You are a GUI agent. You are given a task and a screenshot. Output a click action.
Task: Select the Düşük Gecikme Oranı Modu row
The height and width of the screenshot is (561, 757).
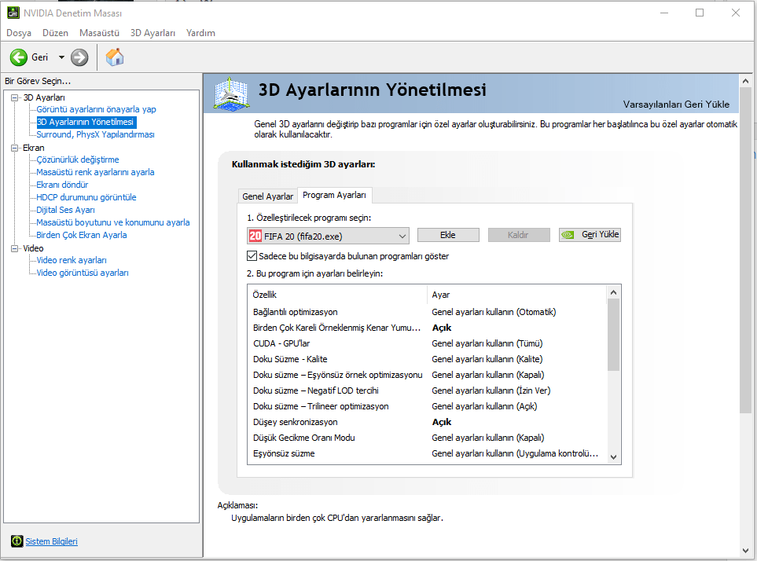(x=427, y=438)
